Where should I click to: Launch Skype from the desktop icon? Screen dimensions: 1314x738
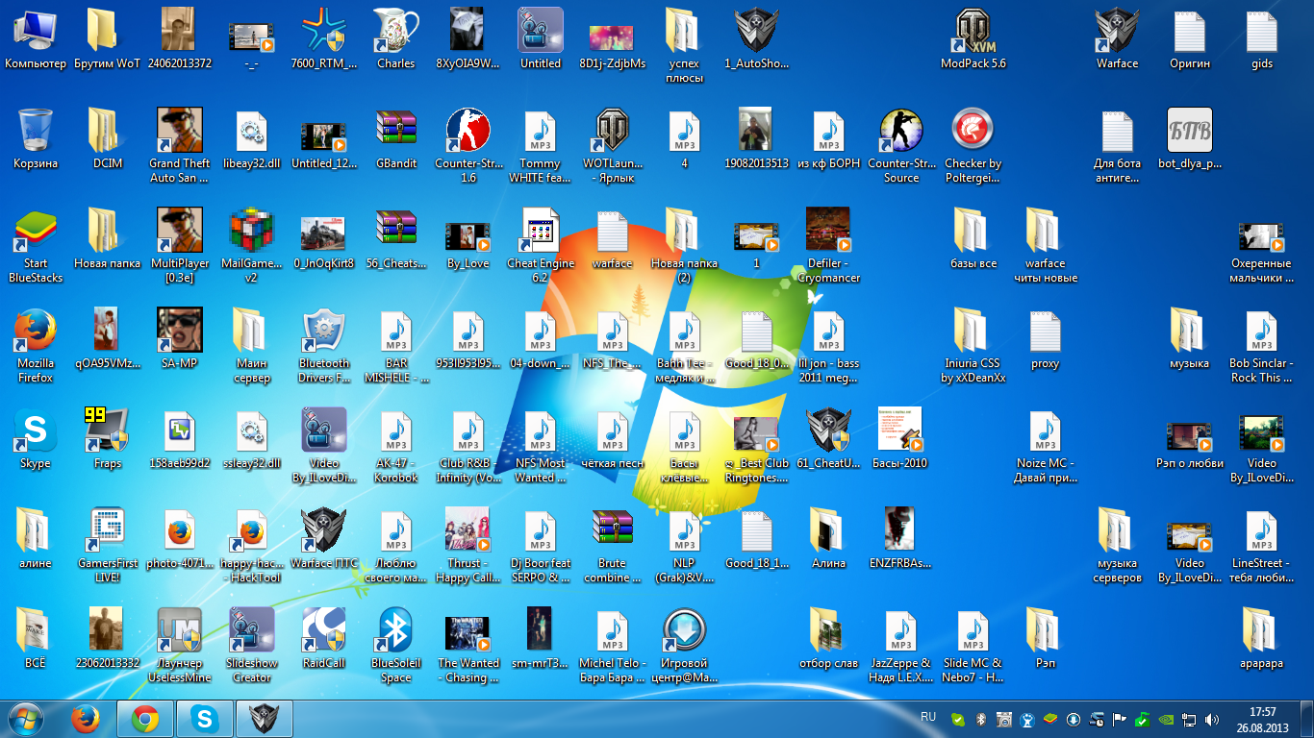pyautogui.click(x=36, y=431)
